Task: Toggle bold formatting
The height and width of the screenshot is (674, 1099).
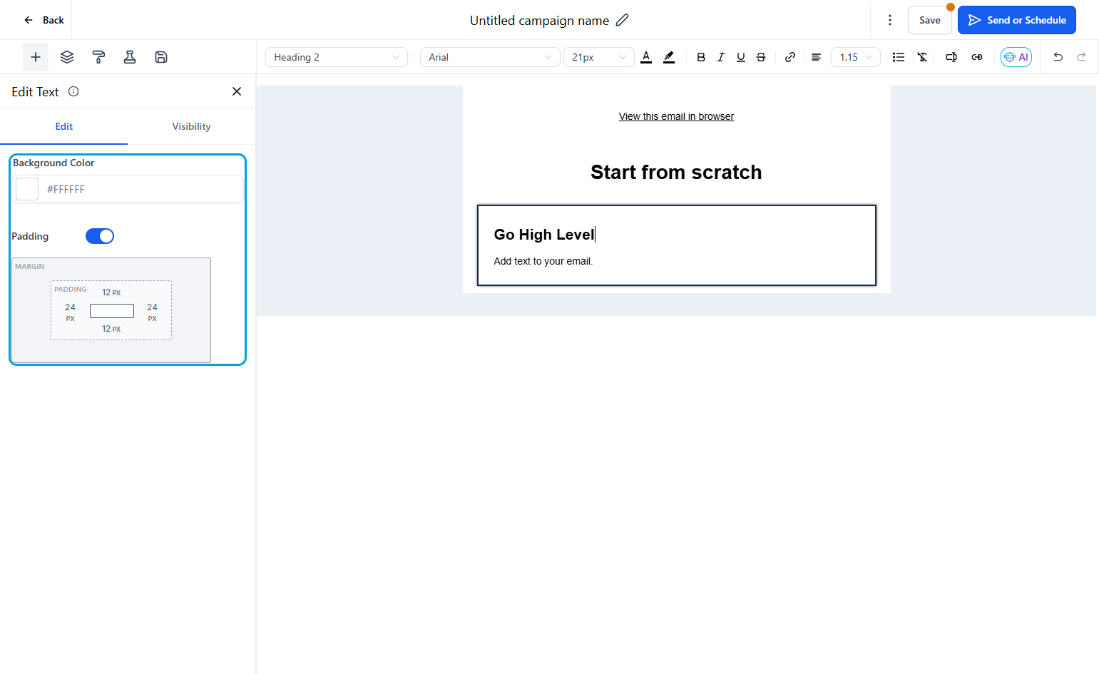Action: click(701, 57)
